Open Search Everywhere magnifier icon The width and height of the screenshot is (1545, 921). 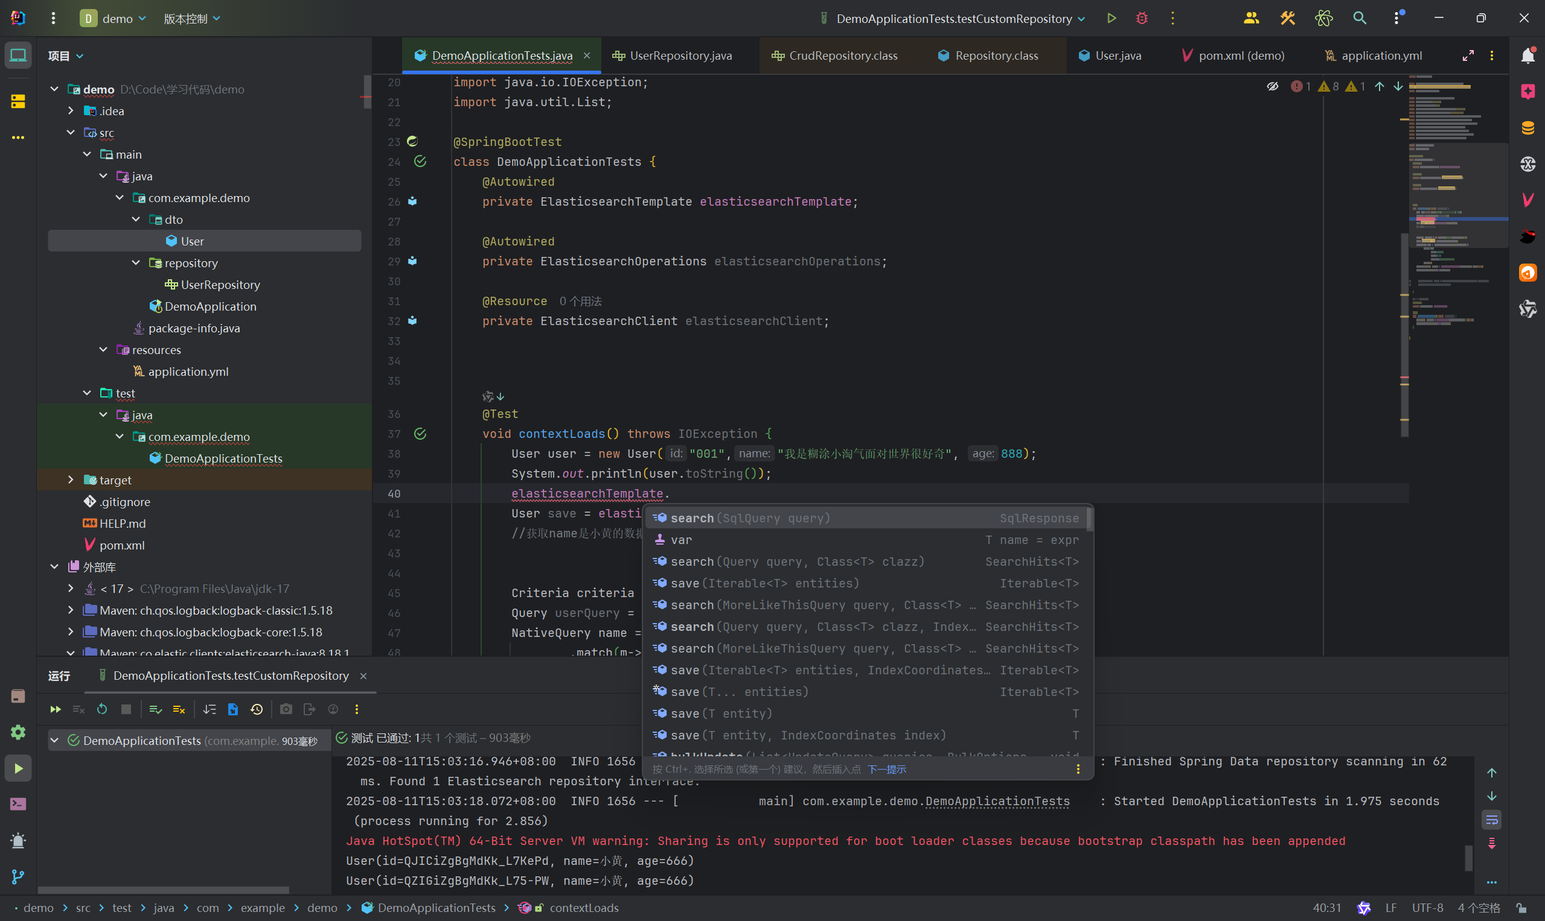[x=1360, y=18]
